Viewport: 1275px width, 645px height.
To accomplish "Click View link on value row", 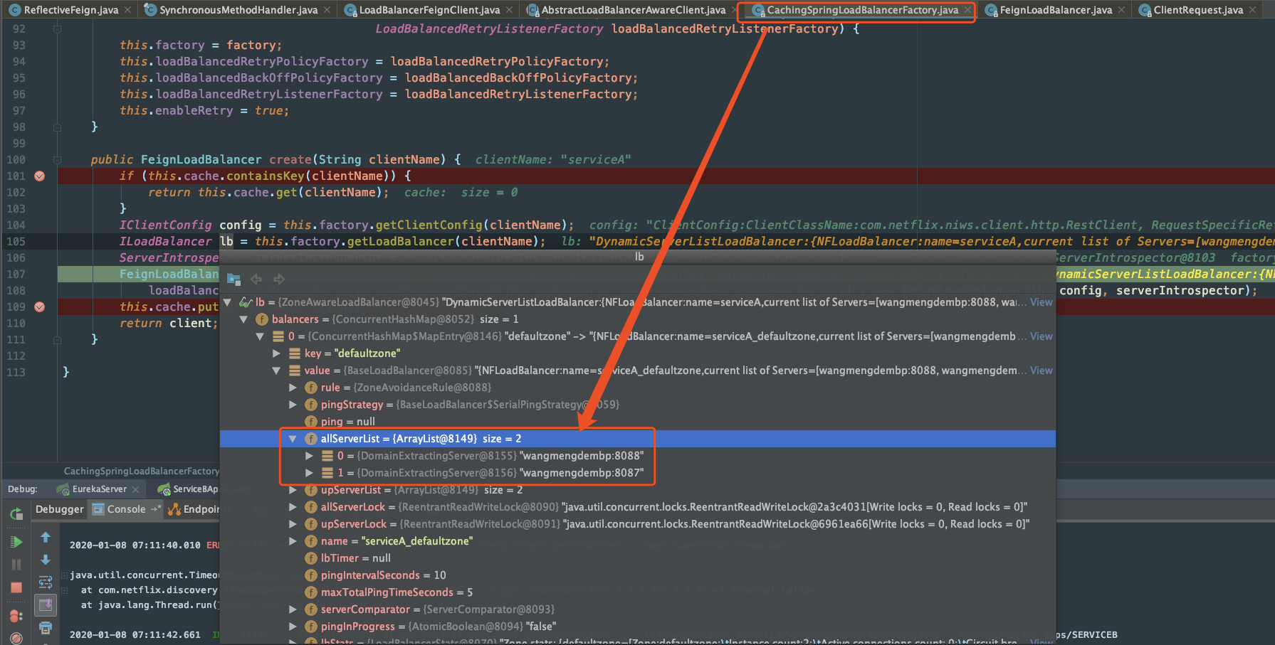I will (x=1041, y=371).
